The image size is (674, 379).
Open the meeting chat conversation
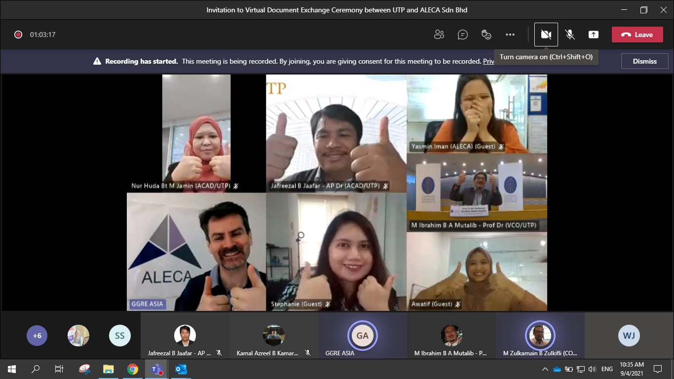tap(462, 35)
